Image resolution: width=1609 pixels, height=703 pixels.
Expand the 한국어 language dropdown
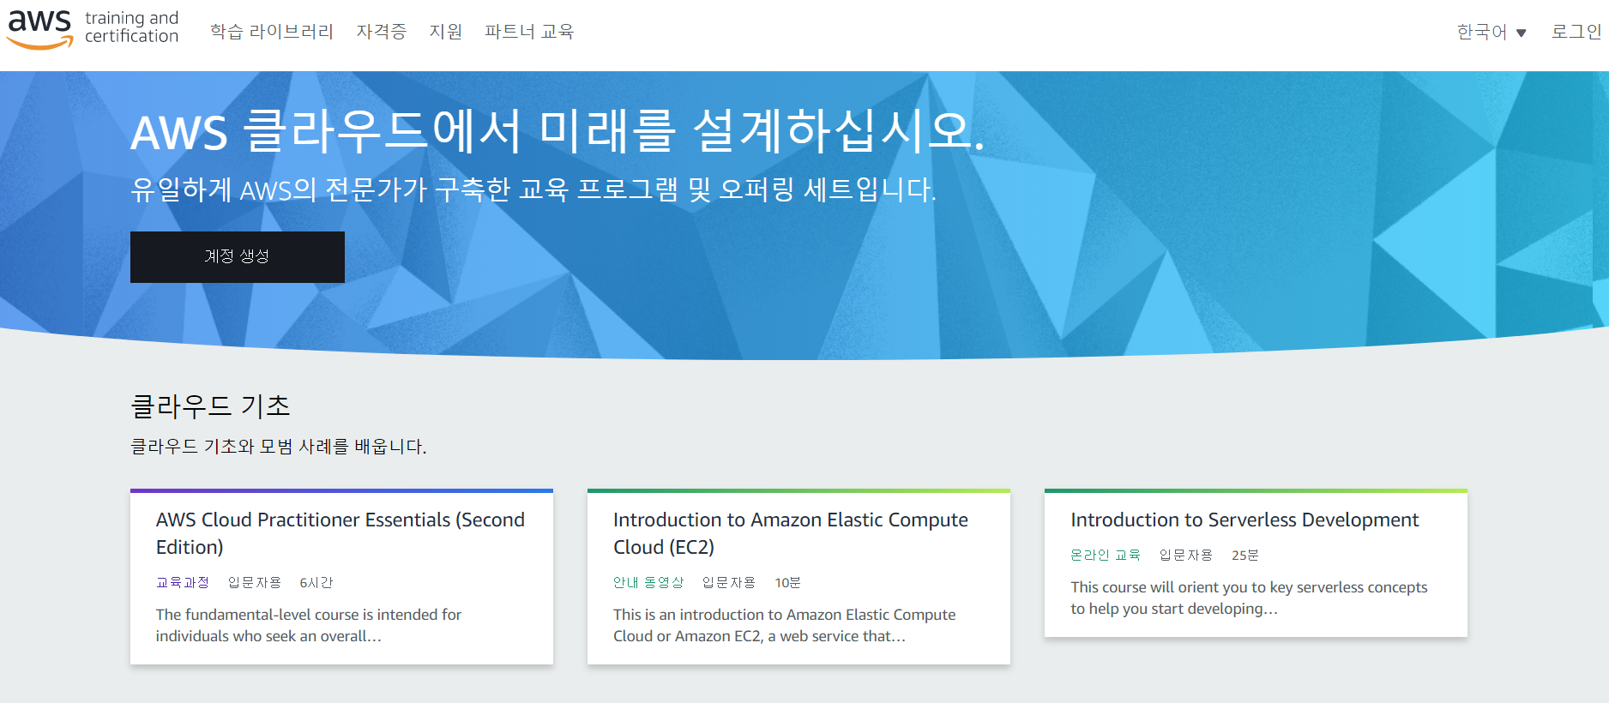click(x=1491, y=33)
